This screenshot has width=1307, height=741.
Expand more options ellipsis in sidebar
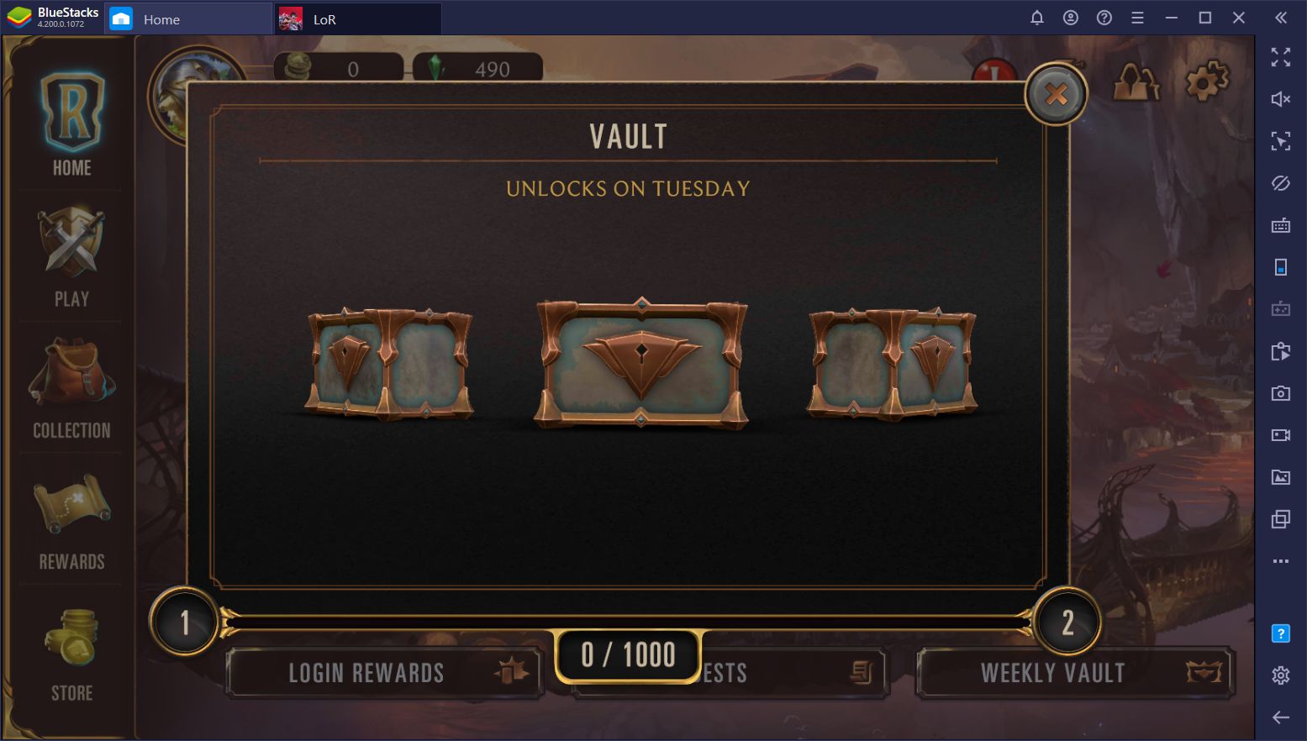point(1280,561)
